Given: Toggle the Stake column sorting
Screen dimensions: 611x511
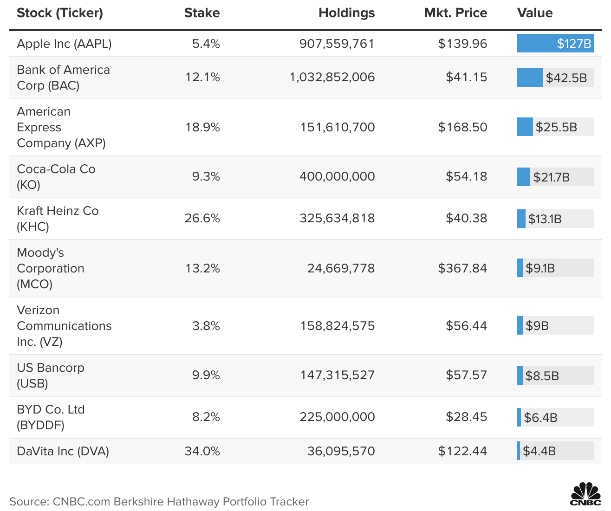Looking at the screenshot, I should tap(202, 13).
